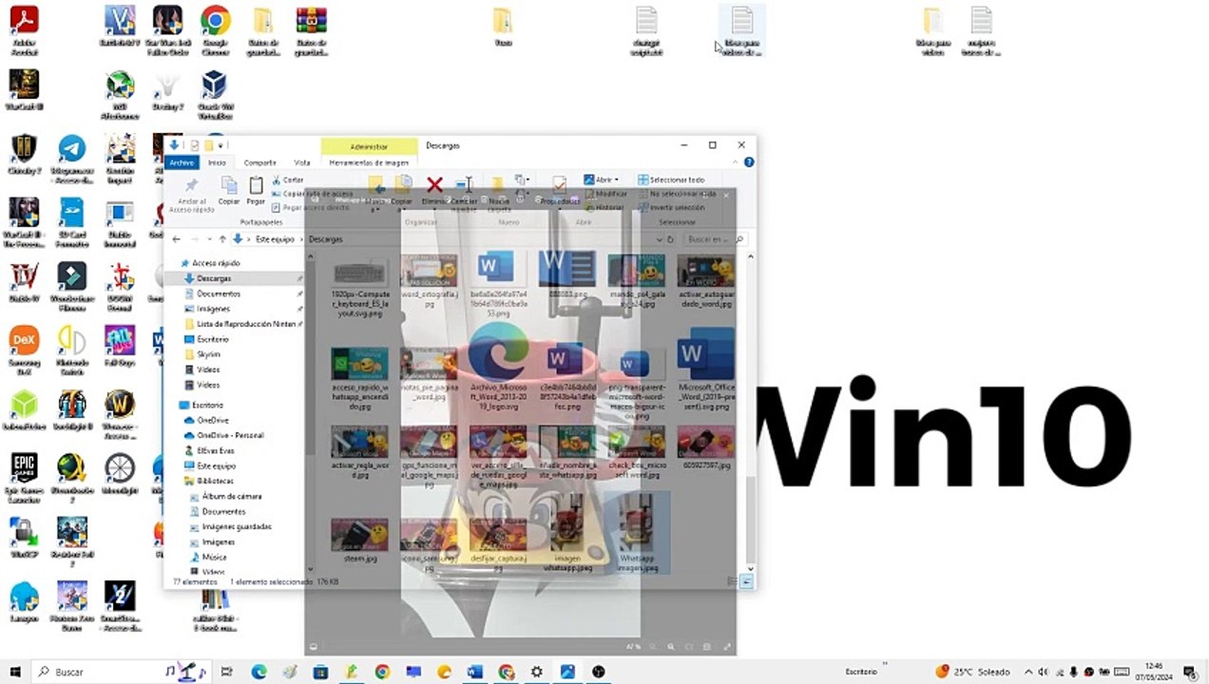Screen dimensions: 1209x684
Task: Click Invertir selección in the ribbon
Action: coord(671,207)
